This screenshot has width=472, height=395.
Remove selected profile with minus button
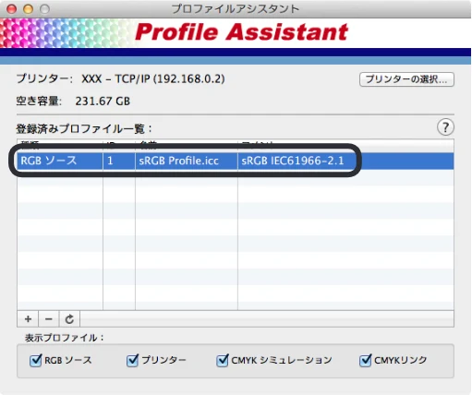coord(48,319)
